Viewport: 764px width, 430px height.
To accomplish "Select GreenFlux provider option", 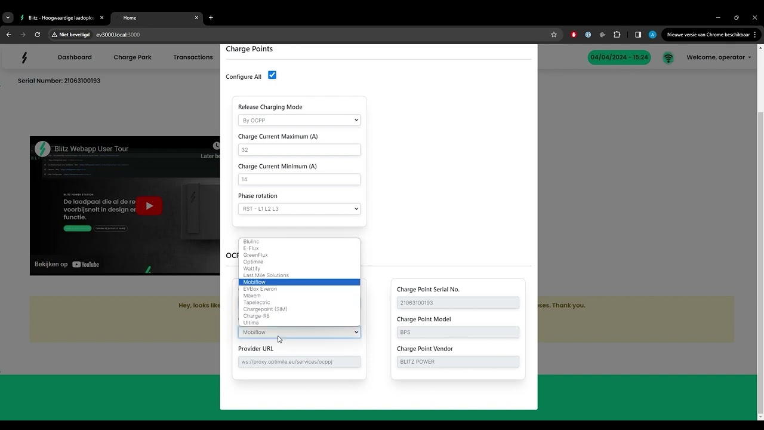I will click(x=299, y=255).
